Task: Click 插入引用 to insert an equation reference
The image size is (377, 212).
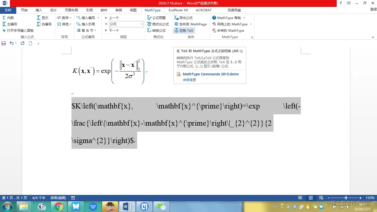Action: pos(86,24)
